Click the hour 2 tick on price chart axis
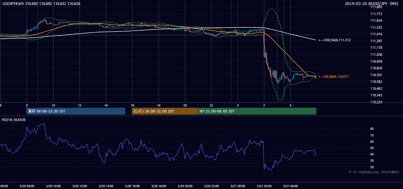This screenshot has height=189, width=403. tap(264, 105)
